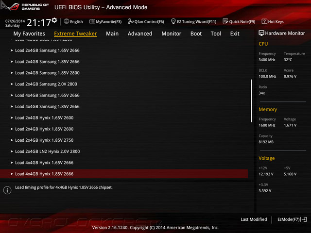Select highlighted 4x4GB Hynix 1.85V 2666
311x233 pixels.
tap(124, 174)
